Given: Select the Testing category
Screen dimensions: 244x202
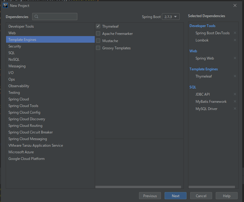Looking at the screenshot, I should [x=50, y=93].
